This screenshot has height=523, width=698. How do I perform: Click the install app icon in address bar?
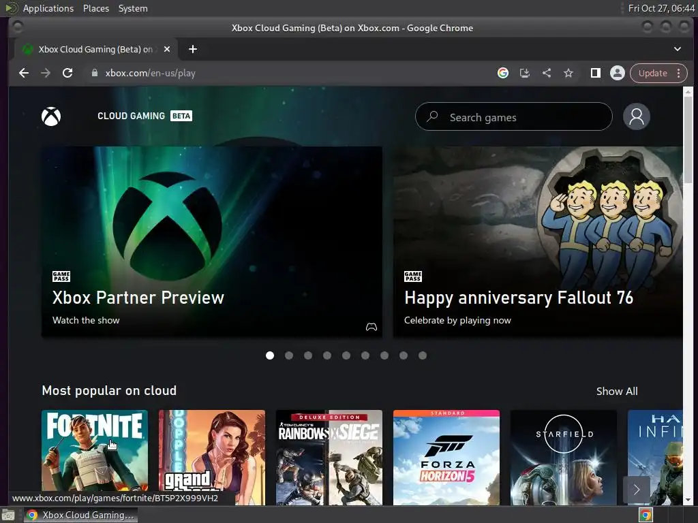(525, 73)
